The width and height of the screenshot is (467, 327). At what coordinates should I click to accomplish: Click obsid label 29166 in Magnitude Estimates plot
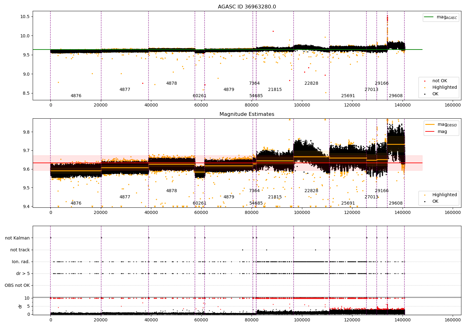382,191
